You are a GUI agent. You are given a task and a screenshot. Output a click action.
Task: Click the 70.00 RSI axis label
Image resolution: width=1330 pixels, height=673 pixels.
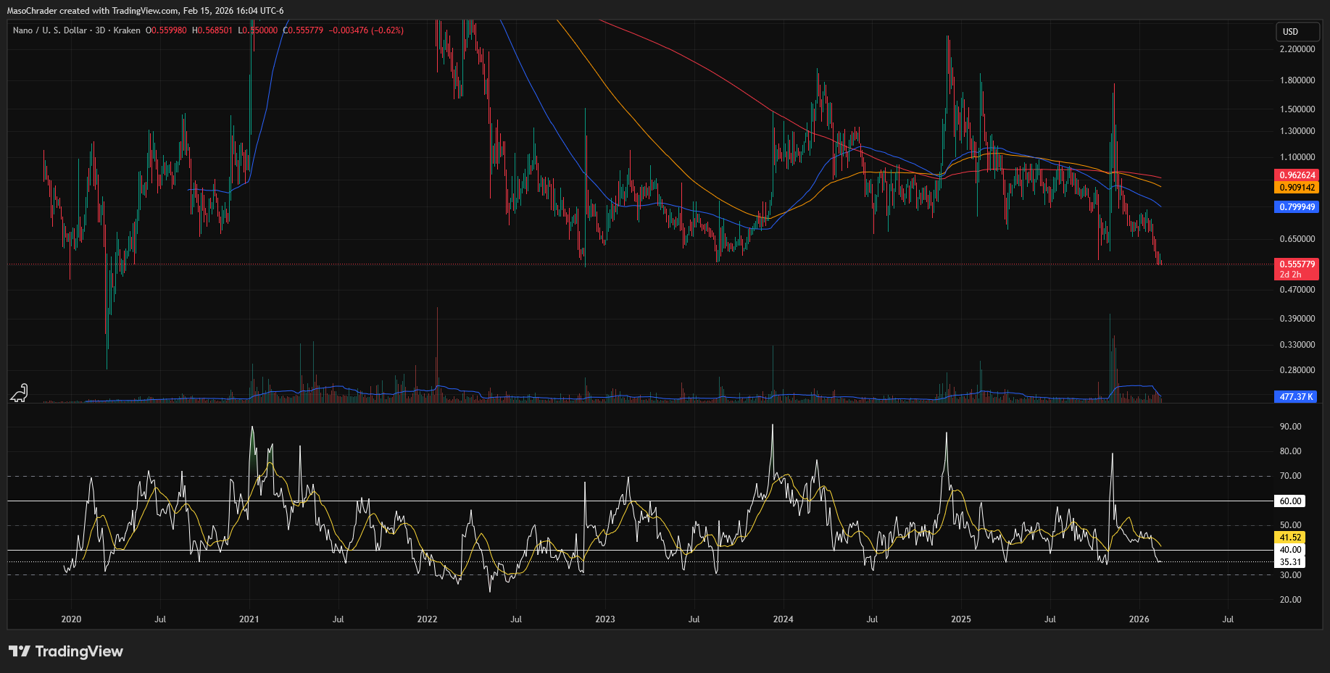coord(1290,476)
